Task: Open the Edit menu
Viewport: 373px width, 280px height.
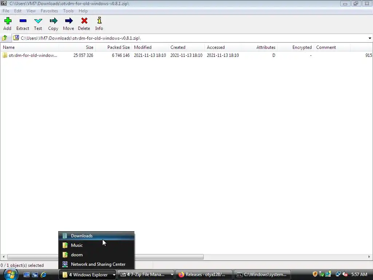Action: point(18,11)
